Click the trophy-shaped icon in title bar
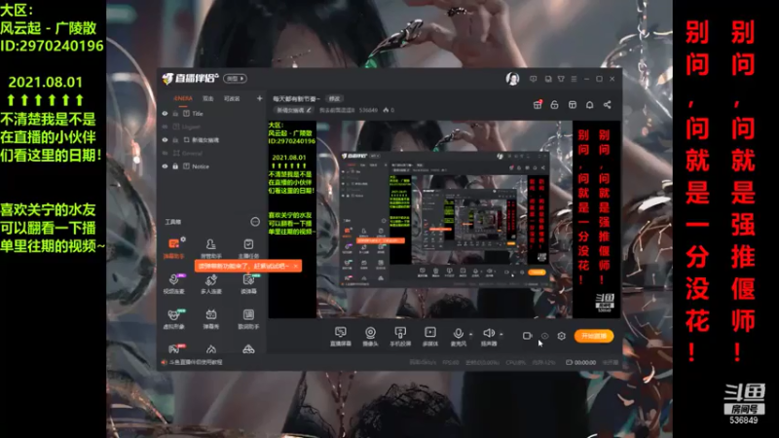The width and height of the screenshot is (779, 438). [561, 79]
